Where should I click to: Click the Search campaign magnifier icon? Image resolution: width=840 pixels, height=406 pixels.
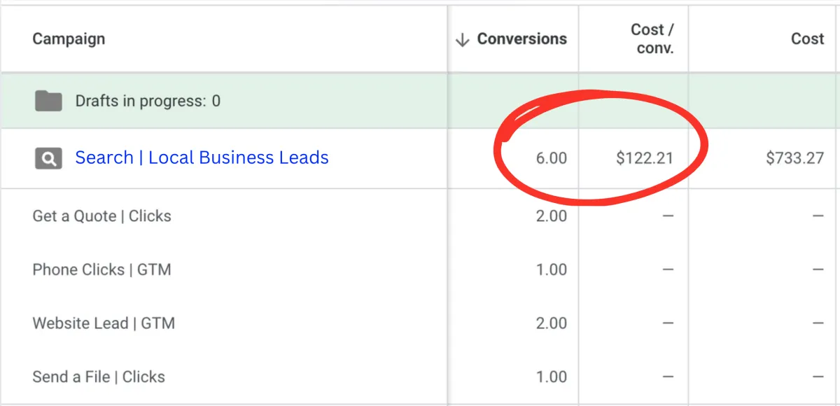point(48,159)
